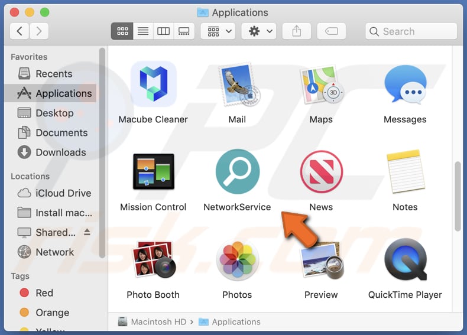
Task: Click the Applications folder icon in title bar
Action: pyautogui.click(x=203, y=12)
